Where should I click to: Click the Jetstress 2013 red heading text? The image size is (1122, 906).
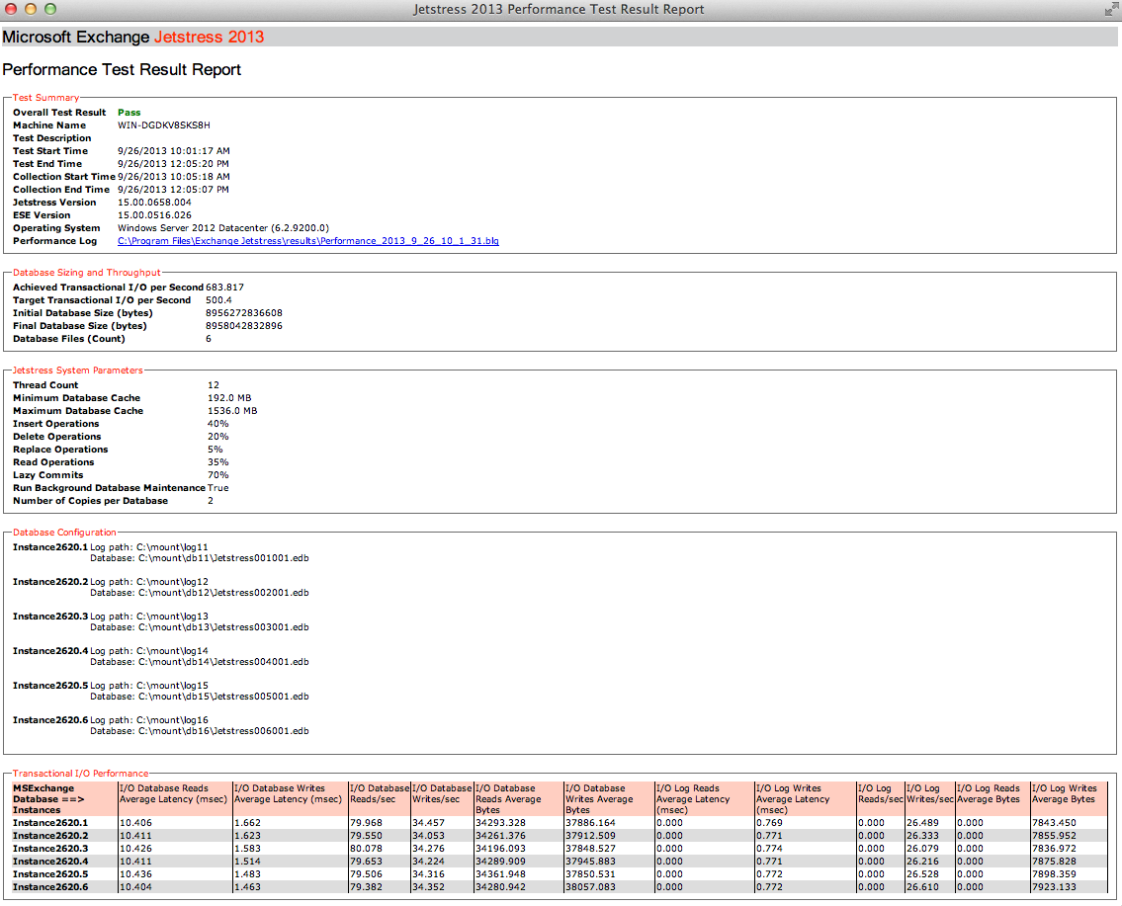tap(209, 37)
